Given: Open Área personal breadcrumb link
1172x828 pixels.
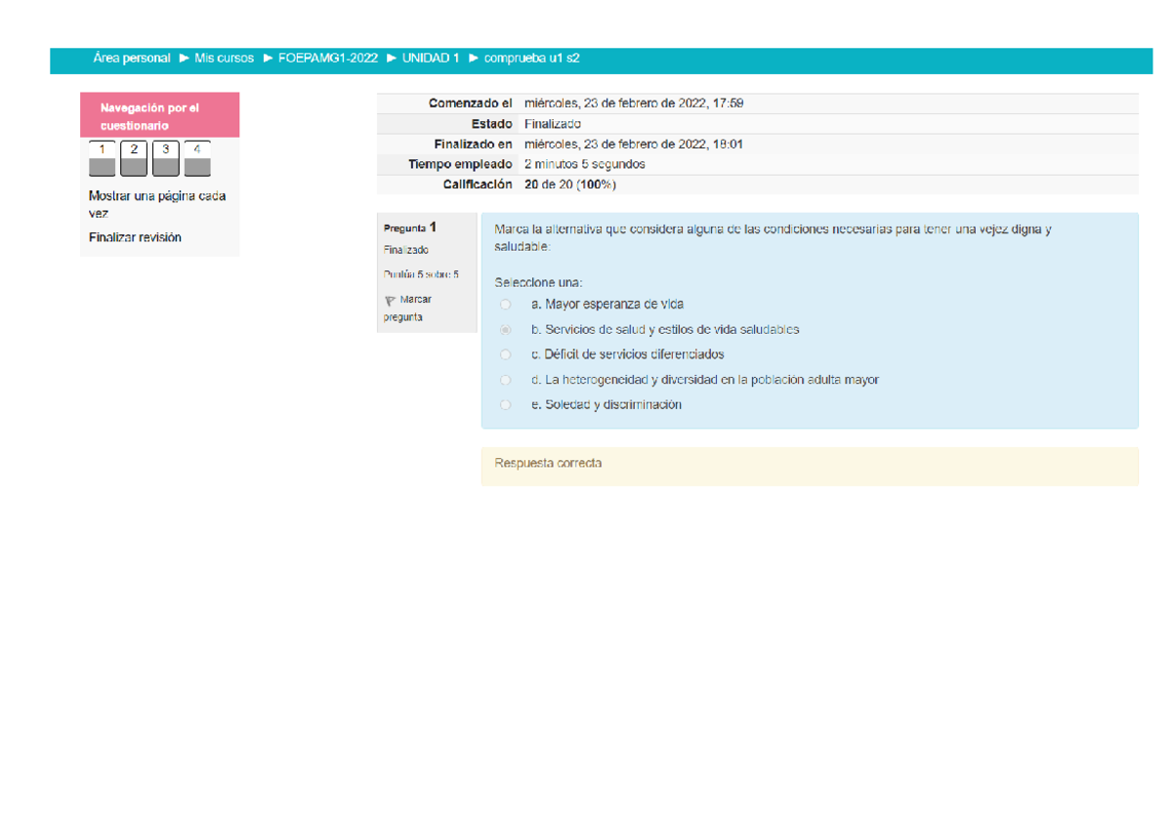Looking at the screenshot, I should click(x=132, y=59).
